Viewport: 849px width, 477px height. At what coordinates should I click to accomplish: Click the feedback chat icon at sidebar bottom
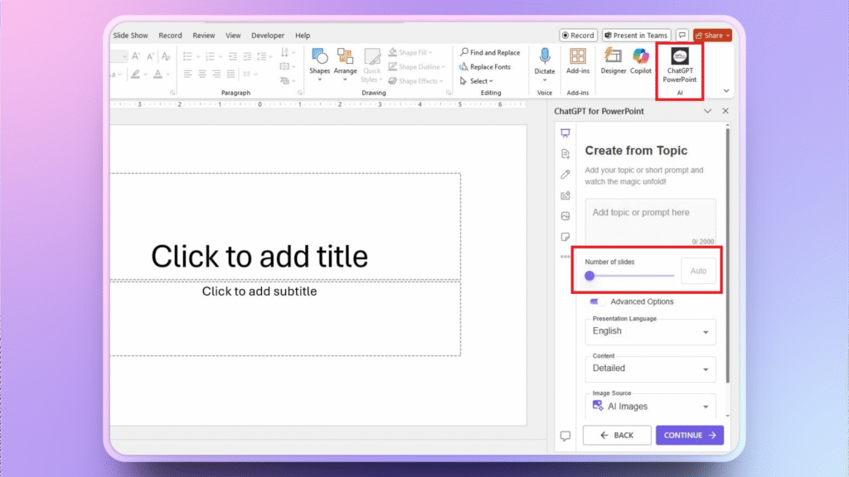565,436
